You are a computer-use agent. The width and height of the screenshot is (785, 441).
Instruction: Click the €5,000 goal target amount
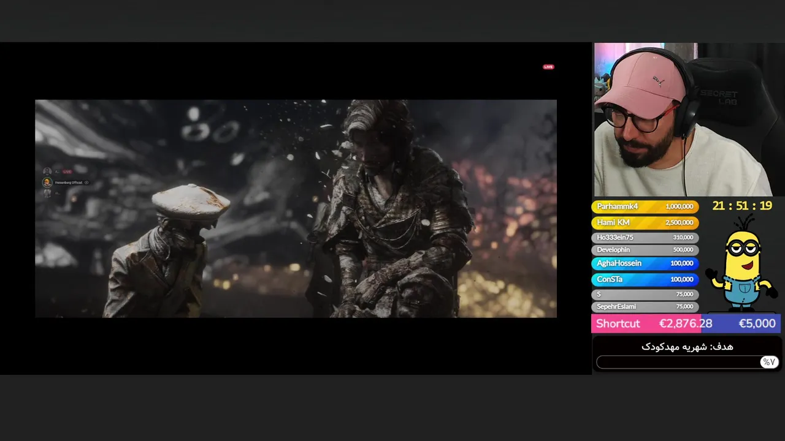tap(757, 323)
